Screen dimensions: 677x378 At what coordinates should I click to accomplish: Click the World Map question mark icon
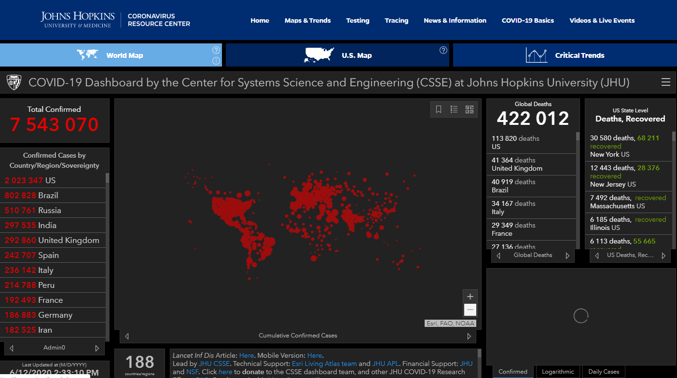[x=216, y=50]
